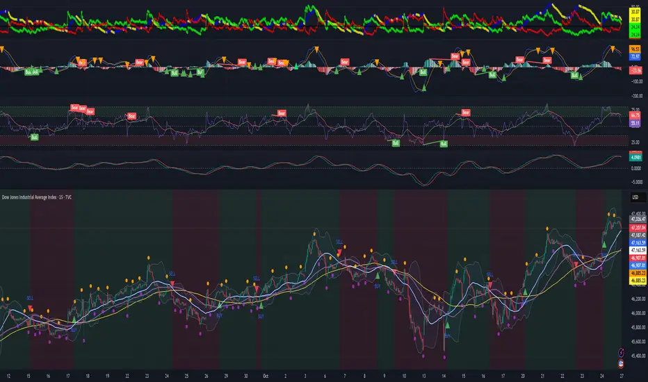
Task: Click the -5.0000 oscillator axis tick
Action: point(636,182)
